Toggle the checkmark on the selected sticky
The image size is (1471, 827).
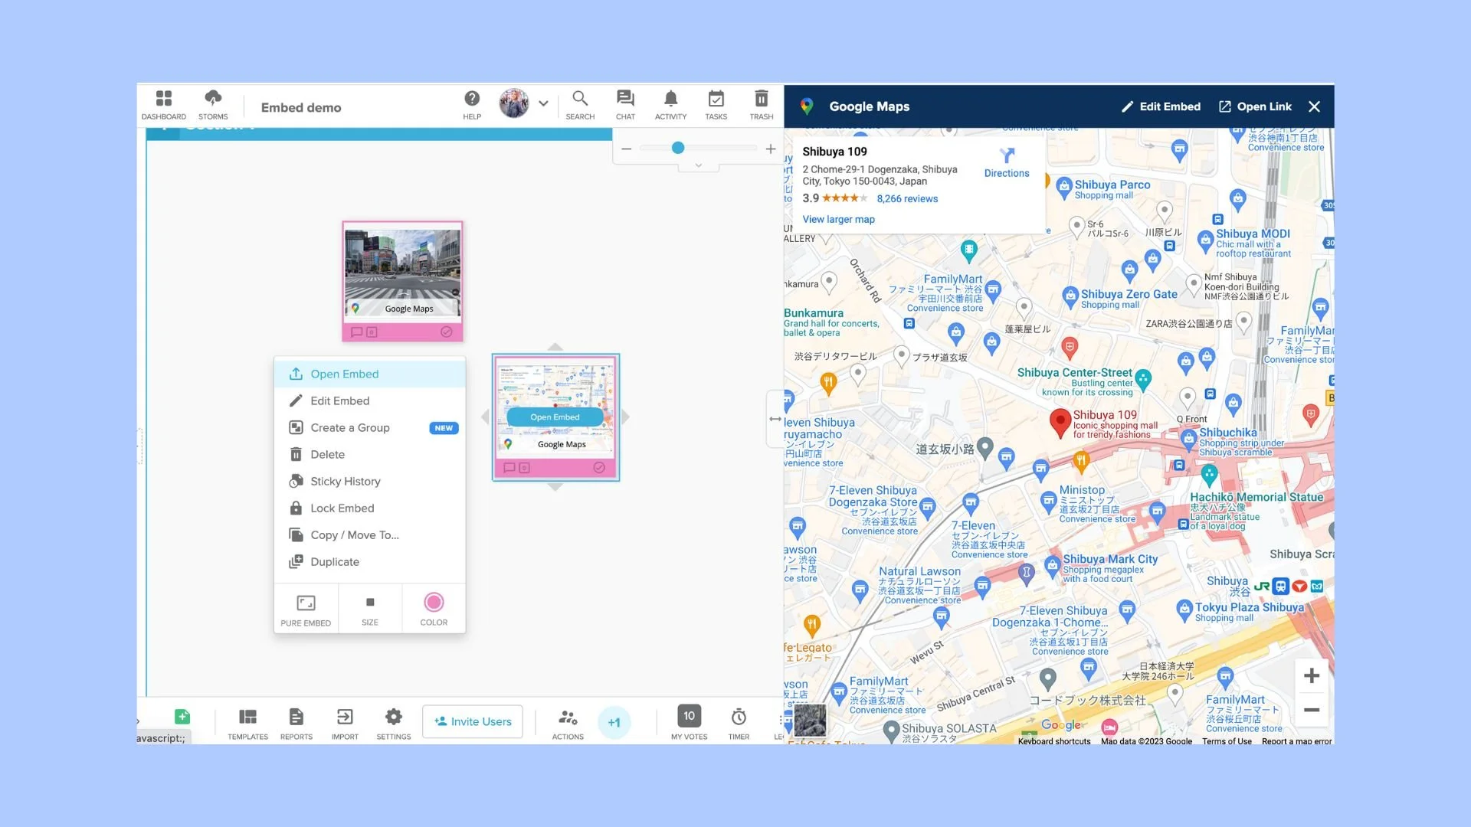(x=599, y=468)
